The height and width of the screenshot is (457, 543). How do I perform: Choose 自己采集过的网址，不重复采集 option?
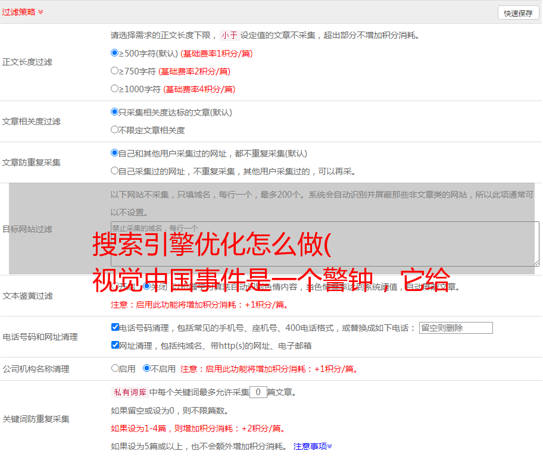[x=115, y=171]
